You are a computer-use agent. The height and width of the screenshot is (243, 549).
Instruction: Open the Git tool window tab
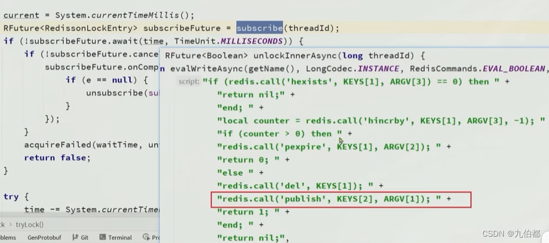(x=80, y=237)
